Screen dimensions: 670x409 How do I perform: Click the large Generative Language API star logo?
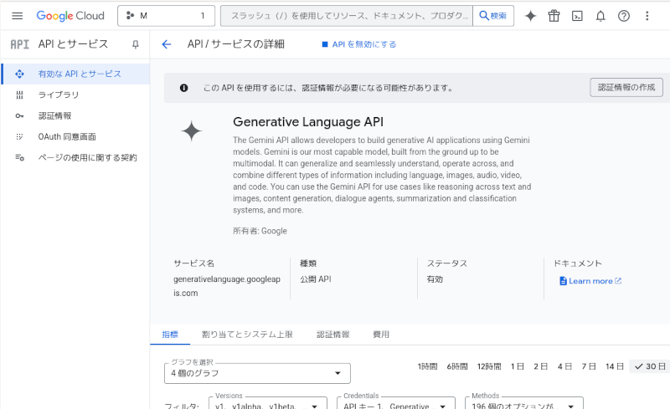(191, 131)
